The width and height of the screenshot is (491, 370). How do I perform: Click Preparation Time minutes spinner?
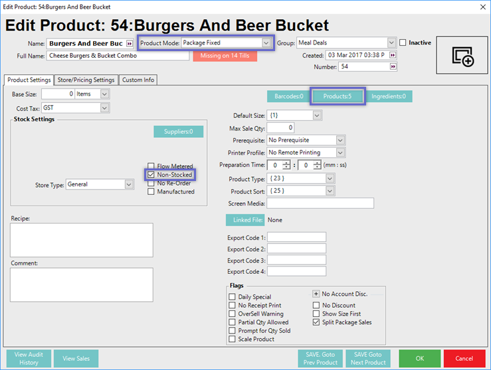click(286, 165)
